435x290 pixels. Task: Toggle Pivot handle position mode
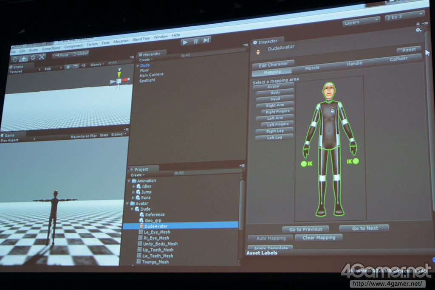point(61,55)
